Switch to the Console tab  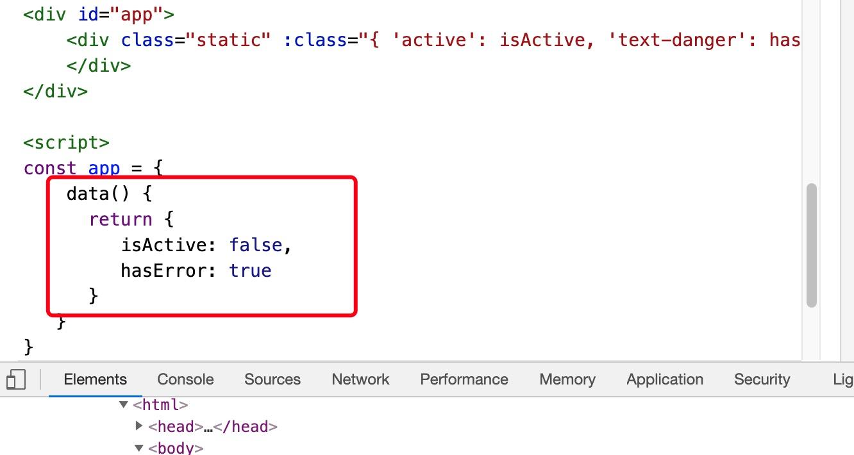pyautogui.click(x=185, y=379)
